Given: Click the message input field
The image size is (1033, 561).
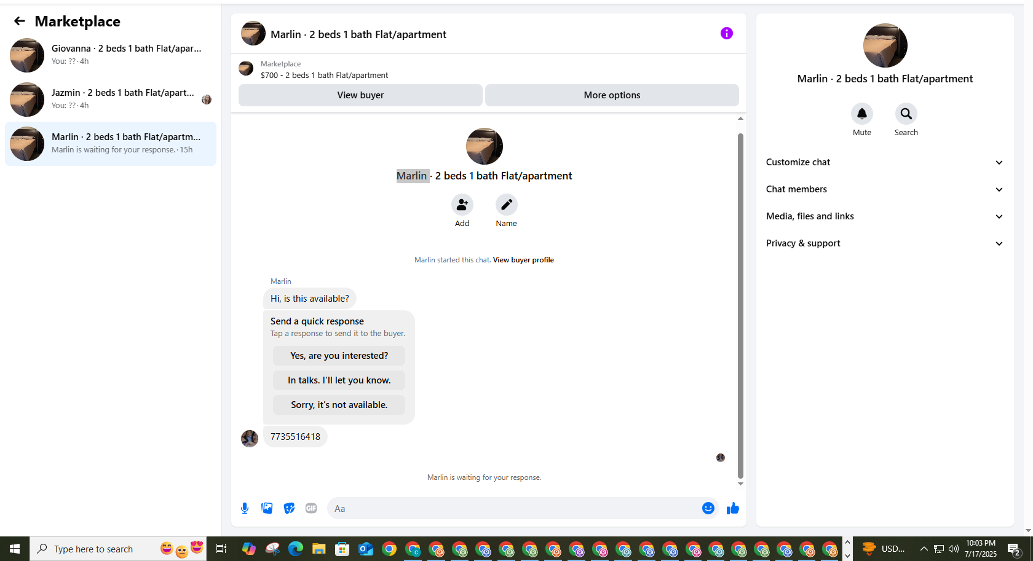Looking at the screenshot, I should (514, 508).
